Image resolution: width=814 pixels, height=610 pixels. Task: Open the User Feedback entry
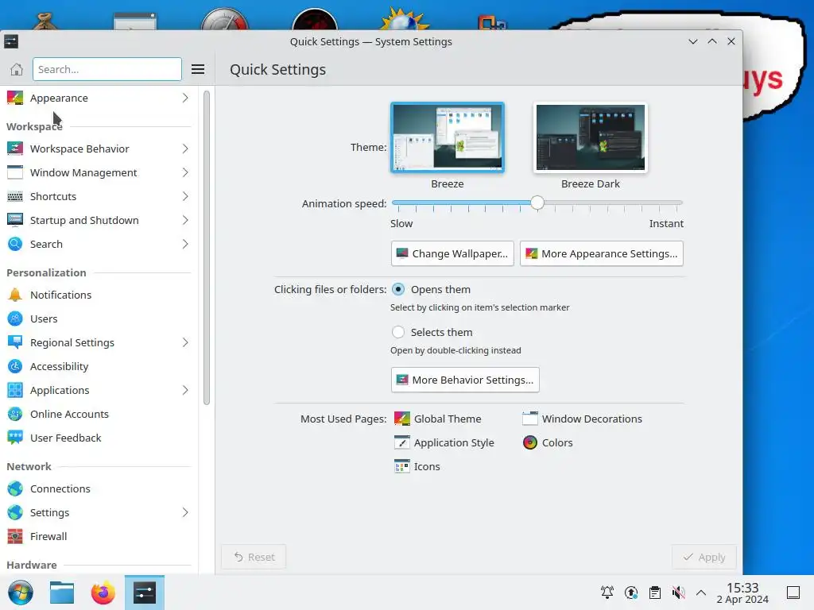click(x=99, y=438)
